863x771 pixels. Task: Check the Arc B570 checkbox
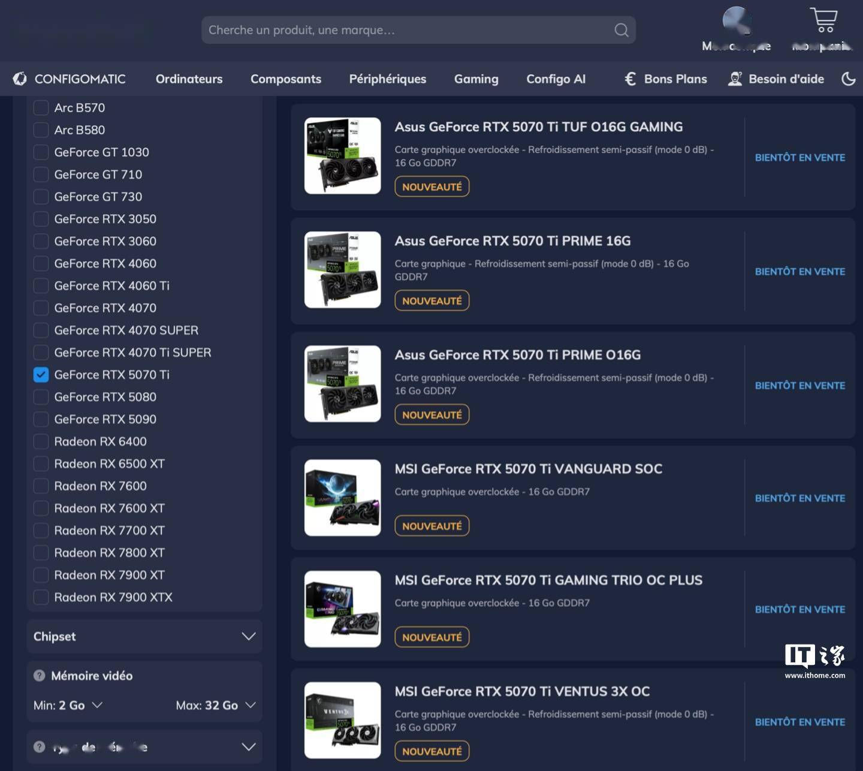point(41,108)
